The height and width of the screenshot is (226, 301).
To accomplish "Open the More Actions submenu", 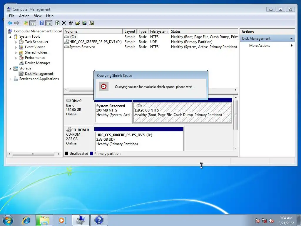I will 267,46.
